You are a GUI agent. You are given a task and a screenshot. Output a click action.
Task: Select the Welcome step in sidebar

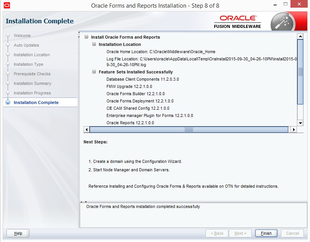click(x=22, y=36)
